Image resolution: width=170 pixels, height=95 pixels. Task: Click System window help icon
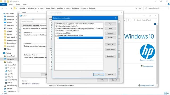point(155,24)
